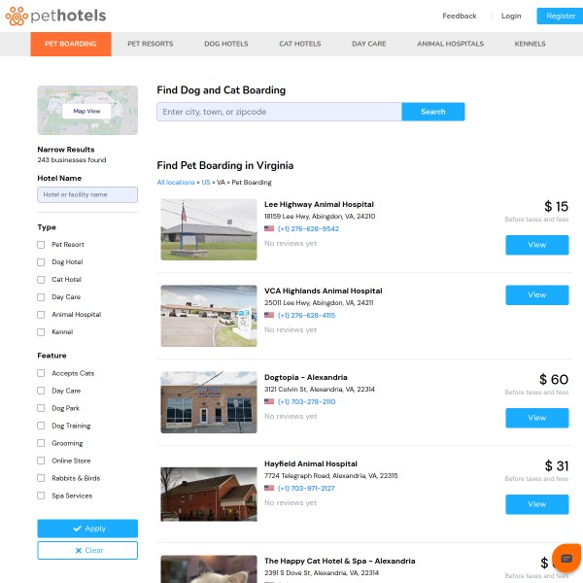Viewport: 583px width, 583px height.
Task: Click the Login link
Action: [511, 16]
